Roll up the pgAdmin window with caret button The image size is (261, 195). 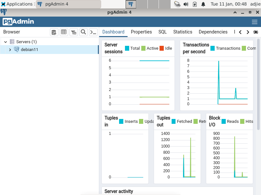(235, 12)
